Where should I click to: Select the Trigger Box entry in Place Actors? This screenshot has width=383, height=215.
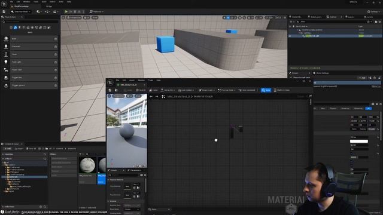pyautogui.click(x=34, y=78)
